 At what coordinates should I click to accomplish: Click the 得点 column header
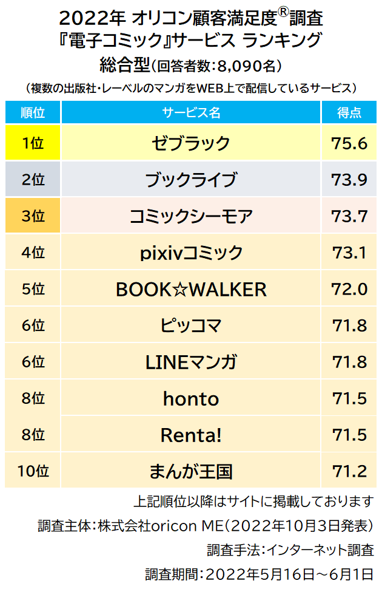[349, 112]
